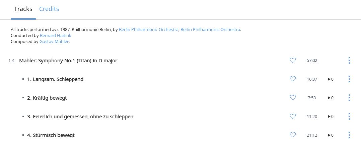Select the Tracks tab
The image size is (361, 144).
23,9
